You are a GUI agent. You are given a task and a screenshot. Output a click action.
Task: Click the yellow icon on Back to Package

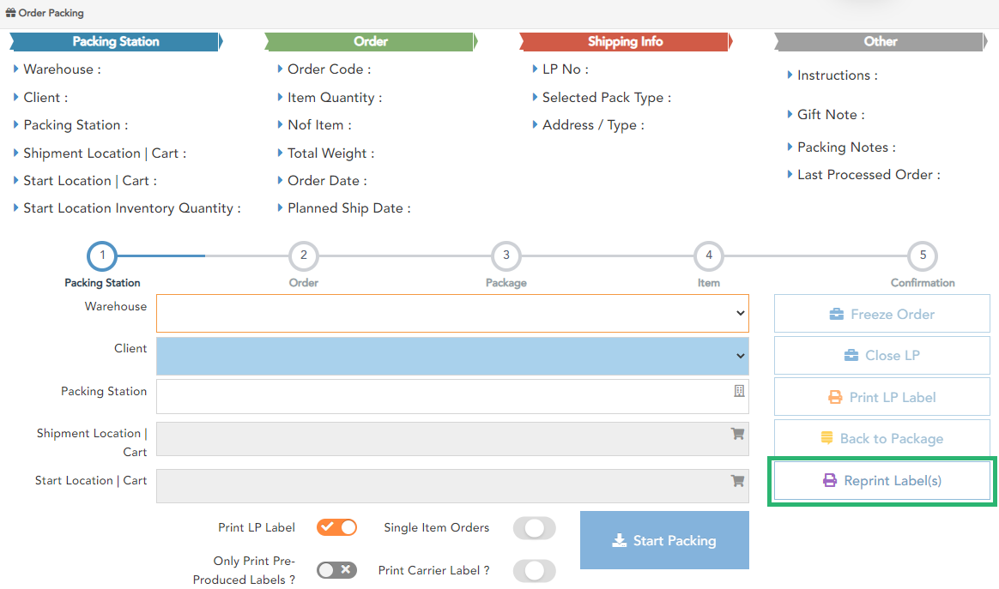tap(826, 439)
